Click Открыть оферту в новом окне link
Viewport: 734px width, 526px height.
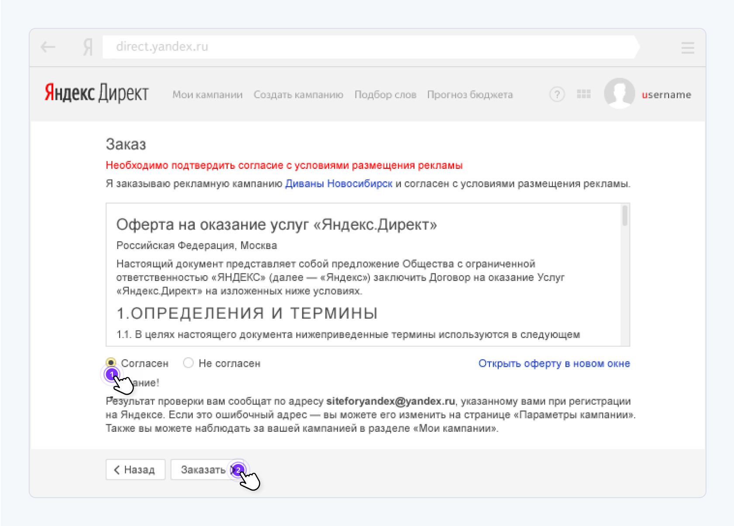coord(554,363)
